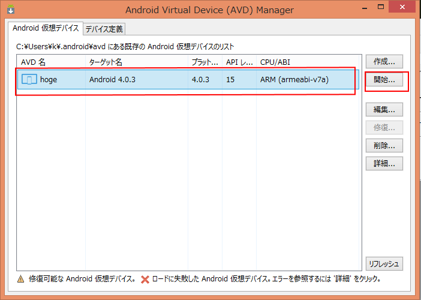The width and height of the screenshot is (421, 300).
Task: Maximize the AVD Manager window
Action: (x=381, y=7)
